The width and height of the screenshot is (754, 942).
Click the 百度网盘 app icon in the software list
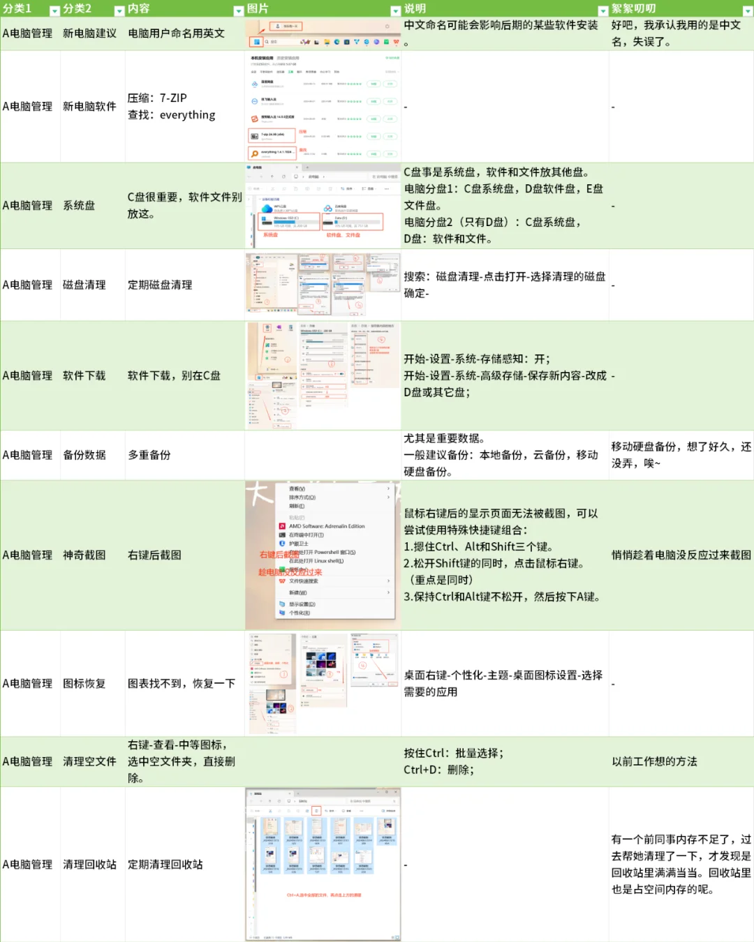(254, 84)
